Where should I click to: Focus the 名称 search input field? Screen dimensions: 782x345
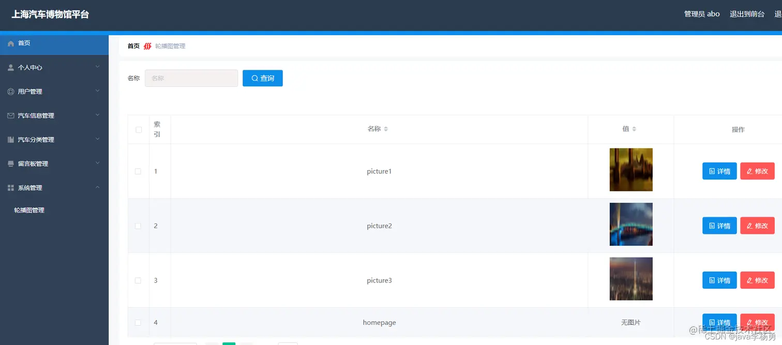click(191, 78)
